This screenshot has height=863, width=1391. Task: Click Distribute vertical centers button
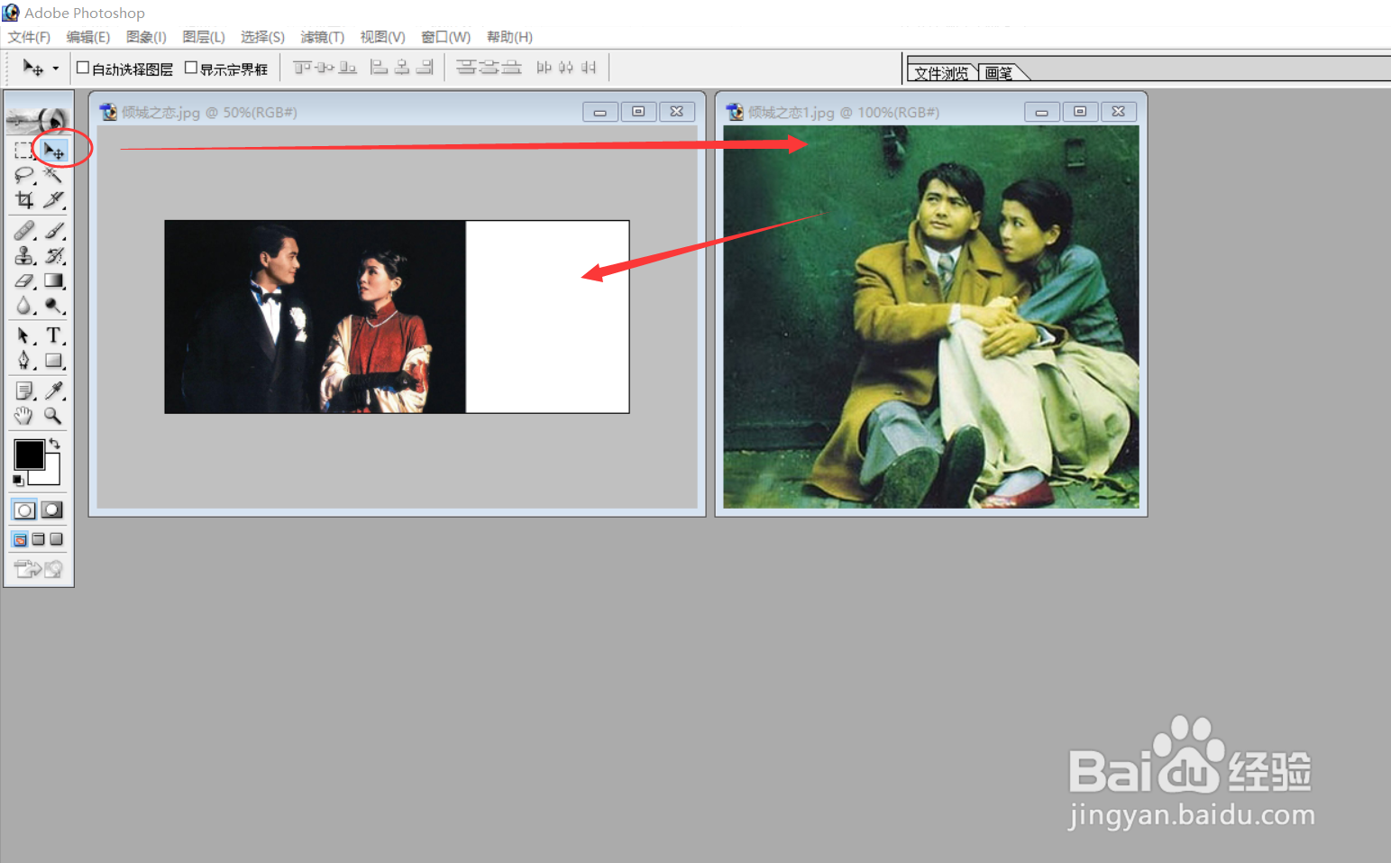(489, 68)
